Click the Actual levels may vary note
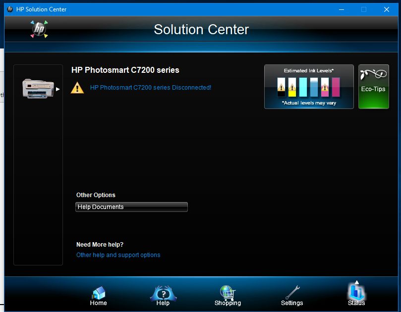The width and height of the screenshot is (401, 312). pyautogui.click(x=309, y=103)
